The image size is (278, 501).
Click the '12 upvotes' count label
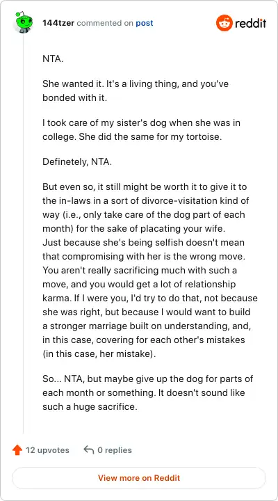47,450
